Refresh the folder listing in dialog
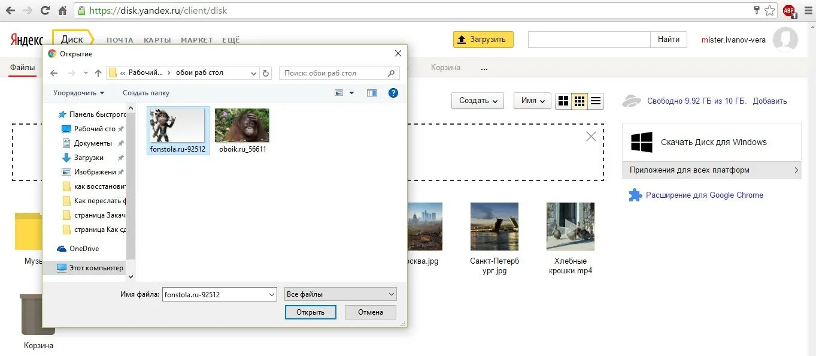The image size is (816, 356). (267, 73)
